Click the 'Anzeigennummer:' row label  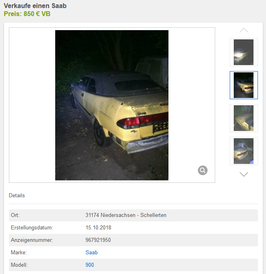(x=32, y=240)
